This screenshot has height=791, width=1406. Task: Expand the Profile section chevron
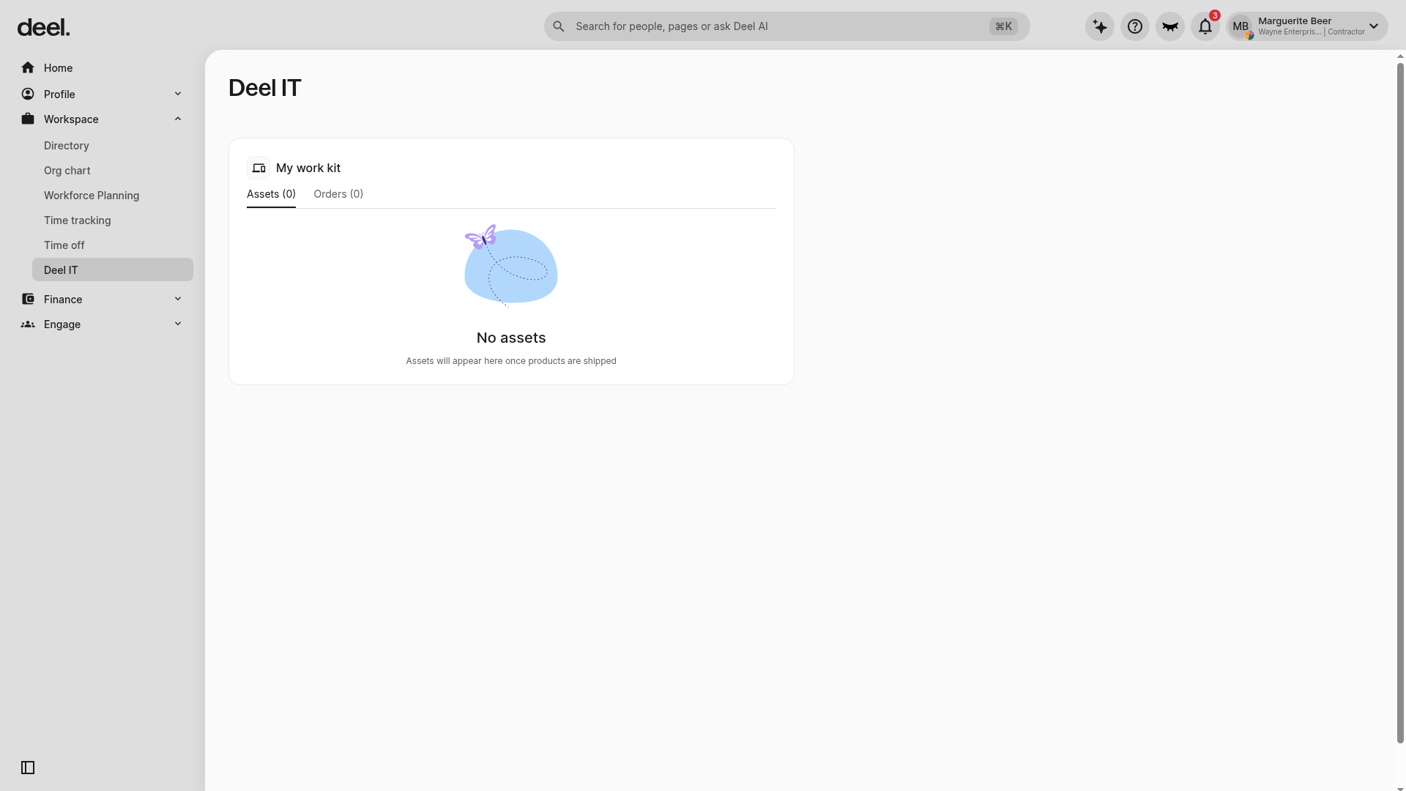pos(178,94)
